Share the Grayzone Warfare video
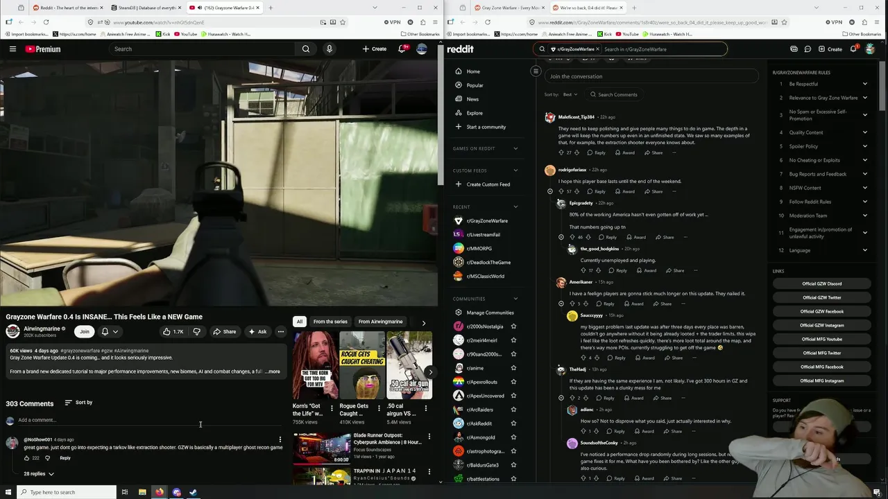 pyautogui.click(x=224, y=331)
